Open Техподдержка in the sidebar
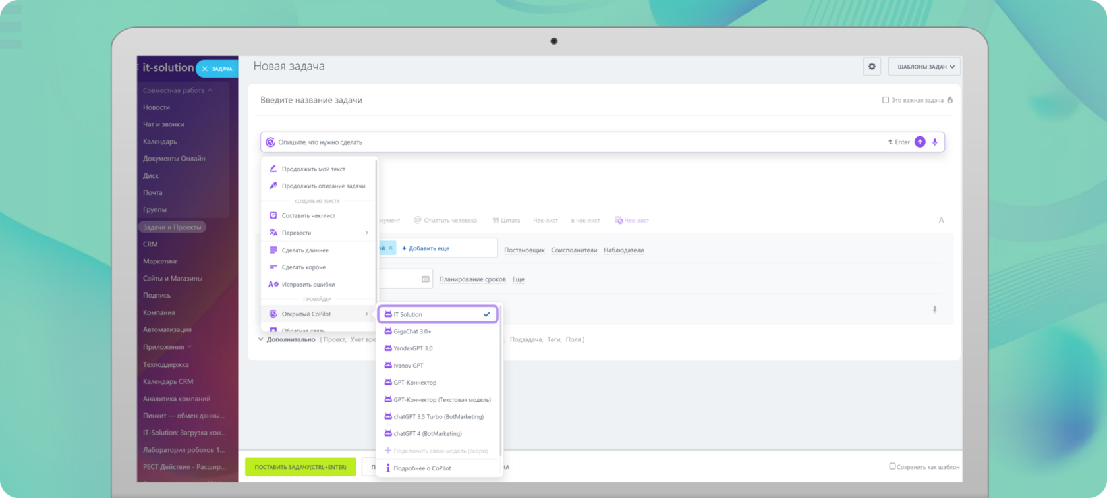The width and height of the screenshot is (1107, 498). tap(166, 365)
